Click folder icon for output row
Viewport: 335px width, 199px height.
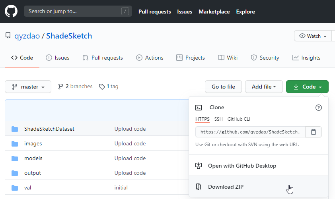click(x=15, y=173)
